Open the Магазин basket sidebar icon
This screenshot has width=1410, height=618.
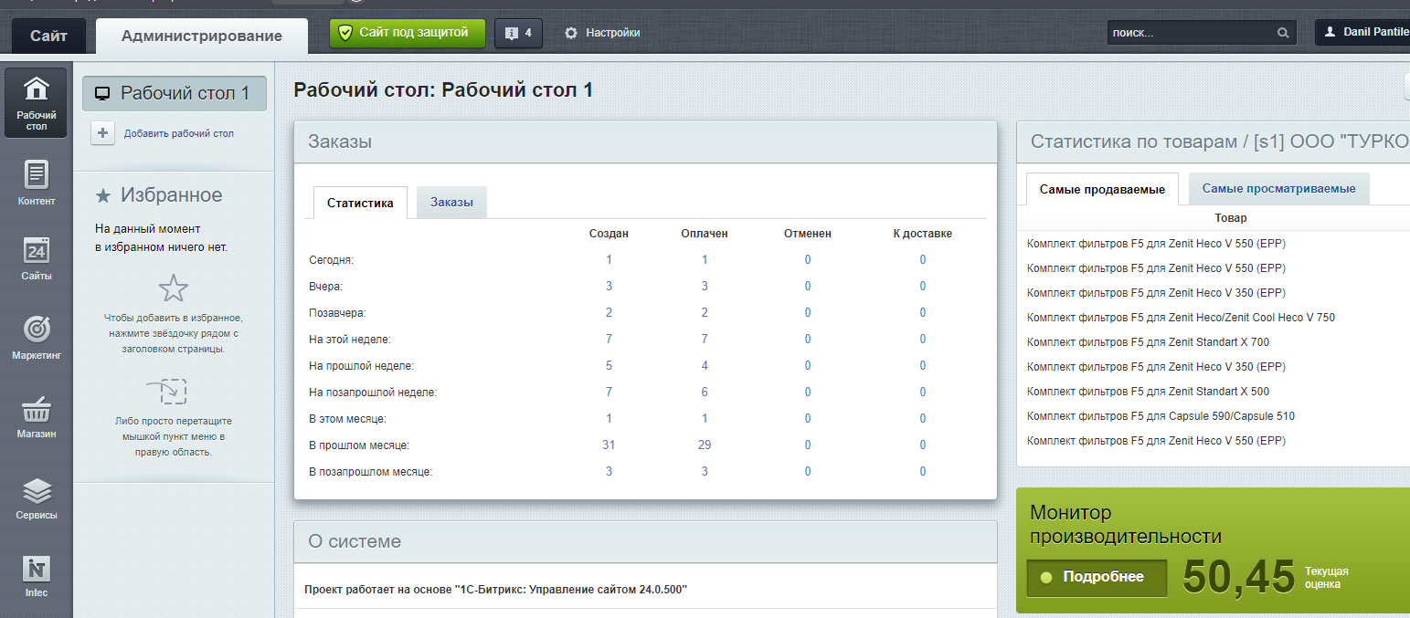coord(36,417)
